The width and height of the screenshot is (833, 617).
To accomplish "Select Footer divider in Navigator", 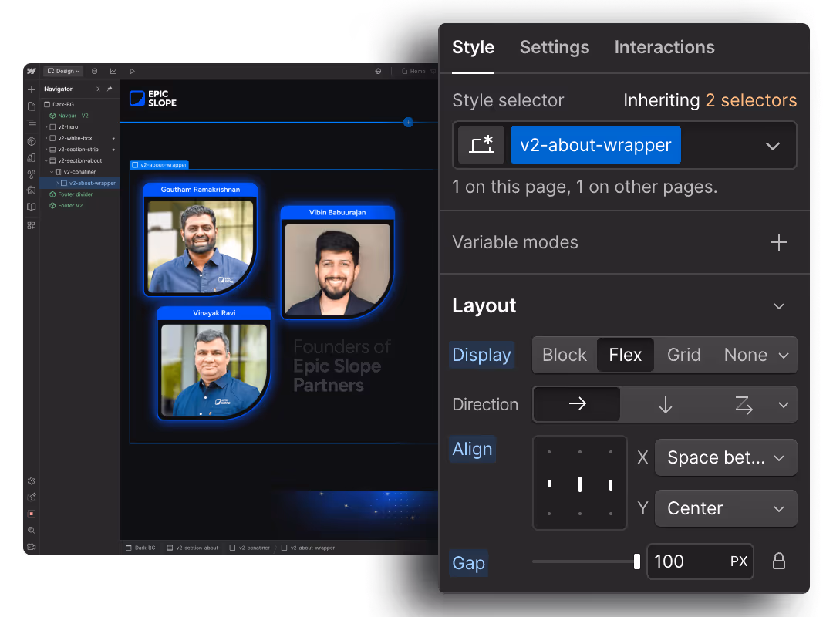I will tap(75, 194).
